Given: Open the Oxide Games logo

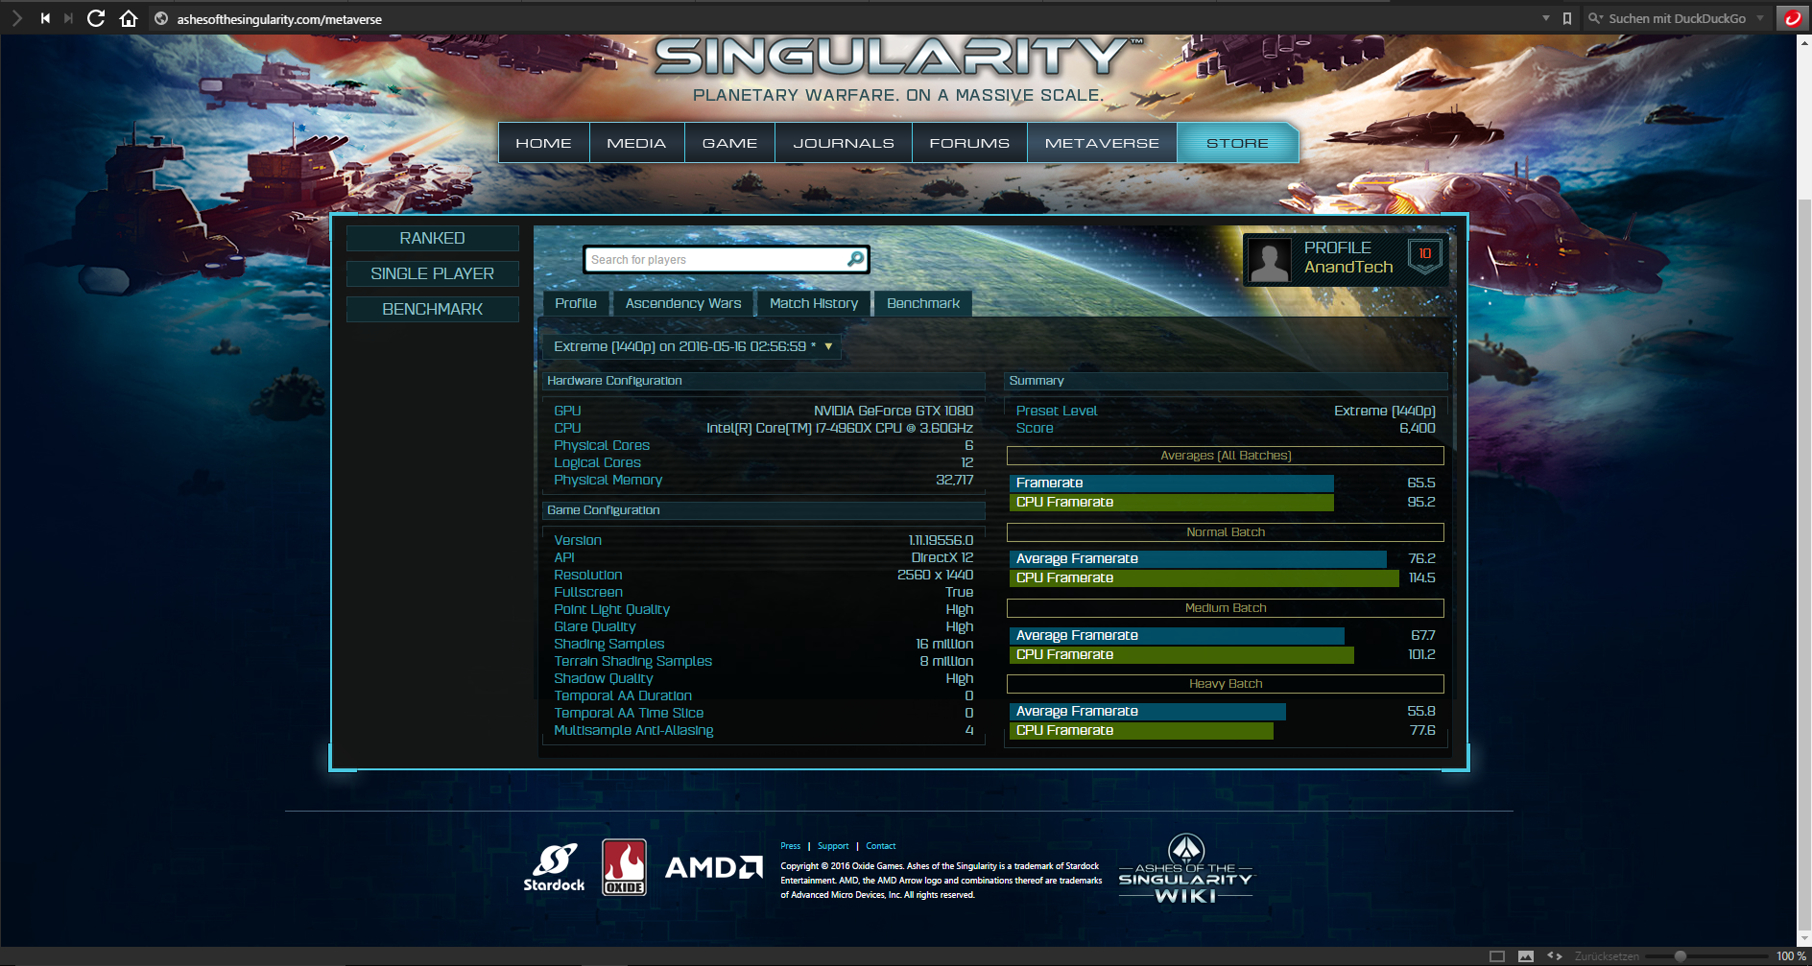Looking at the screenshot, I should tap(624, 867).
